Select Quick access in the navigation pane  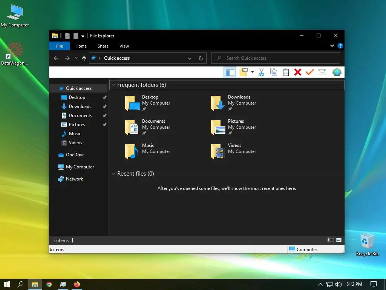[78, 88]
